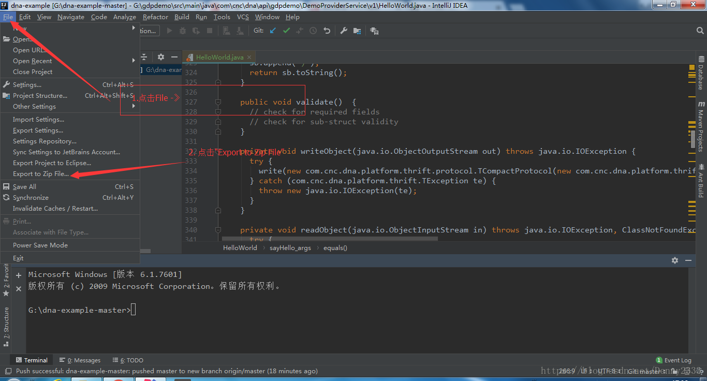This screenshot has height=381, width=707.
Task: Click Git Compare with branch icon
Action: 300,31
